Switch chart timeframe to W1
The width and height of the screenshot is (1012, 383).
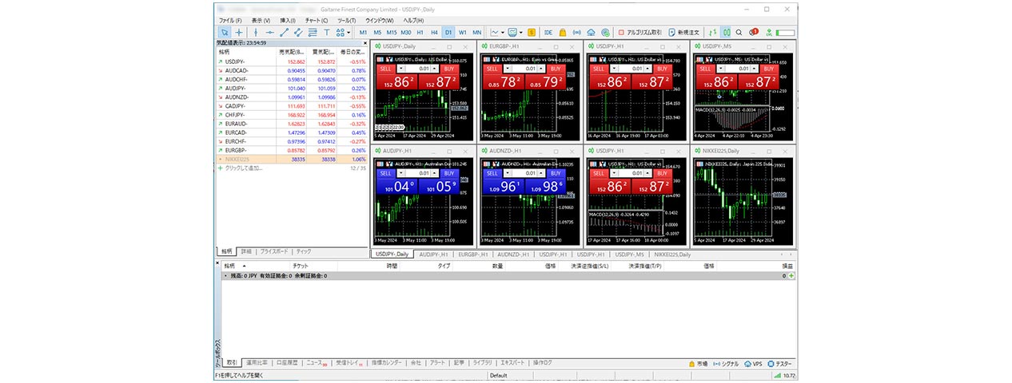pos(462,33)
